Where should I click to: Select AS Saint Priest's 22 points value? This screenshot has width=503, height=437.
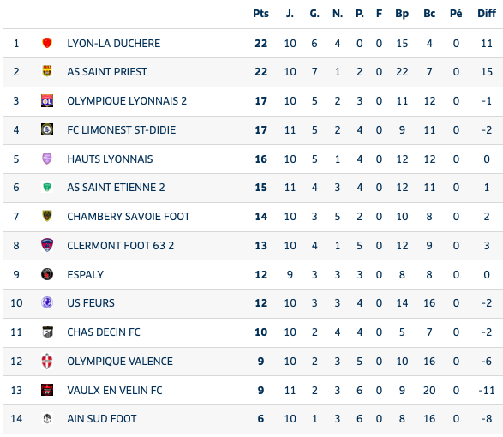point(260,72)
